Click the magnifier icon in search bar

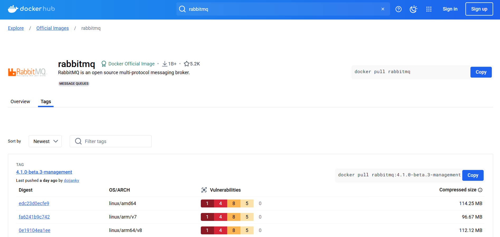182,9
